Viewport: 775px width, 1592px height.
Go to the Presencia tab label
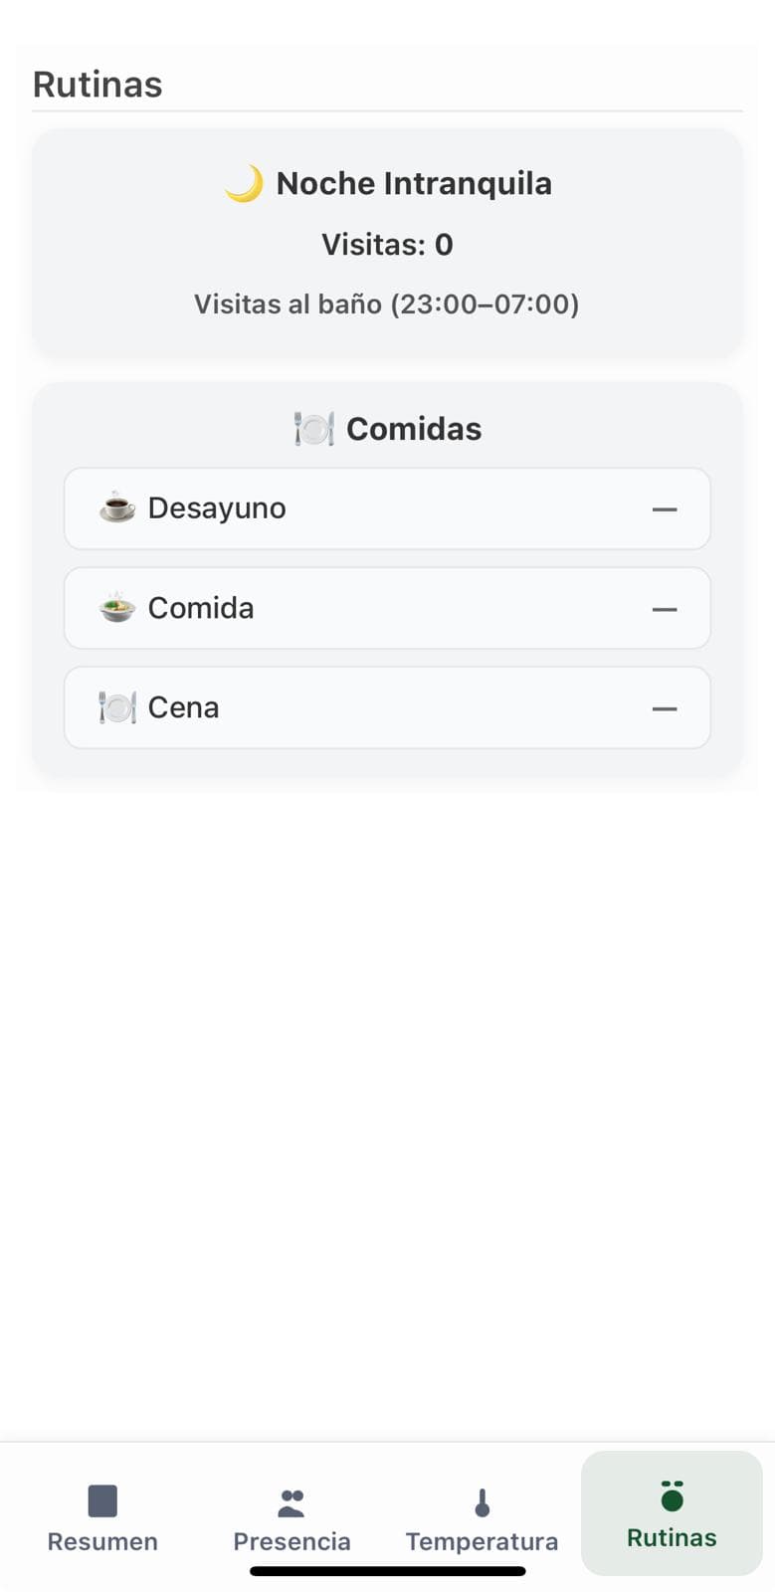291,1541
